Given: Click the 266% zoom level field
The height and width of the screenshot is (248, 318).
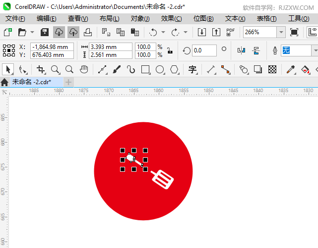Looking at the screenshot, I should tap(260, 32).
